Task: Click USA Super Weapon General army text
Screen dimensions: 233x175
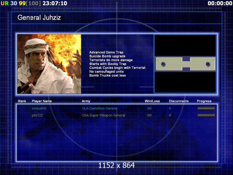Action: pos(103,115)
